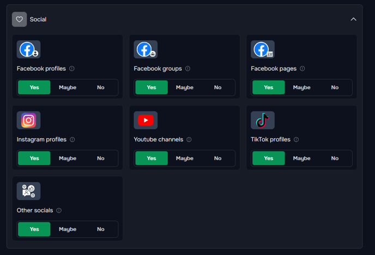375x255 pixels.
Task: Click the Facebook pages label
Action: pyautogui.click(x=274, y=69)
